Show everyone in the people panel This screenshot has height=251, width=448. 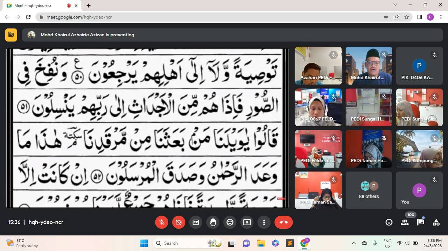point(405,222)
